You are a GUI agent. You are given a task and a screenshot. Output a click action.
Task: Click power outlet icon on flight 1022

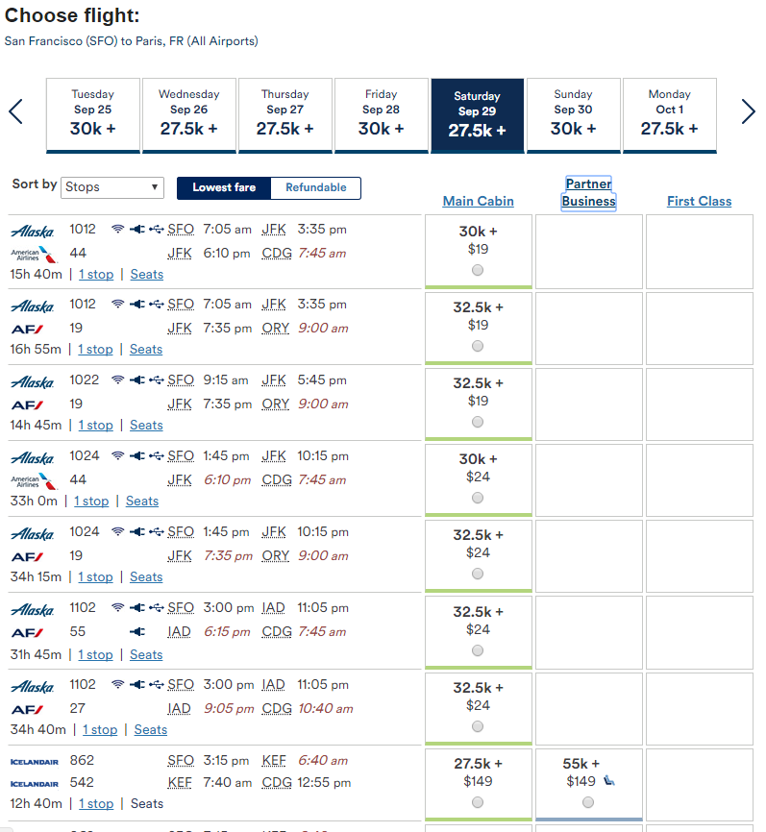point(137,379)
